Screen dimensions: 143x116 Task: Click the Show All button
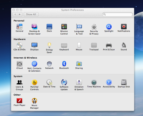tap(31, 14)
